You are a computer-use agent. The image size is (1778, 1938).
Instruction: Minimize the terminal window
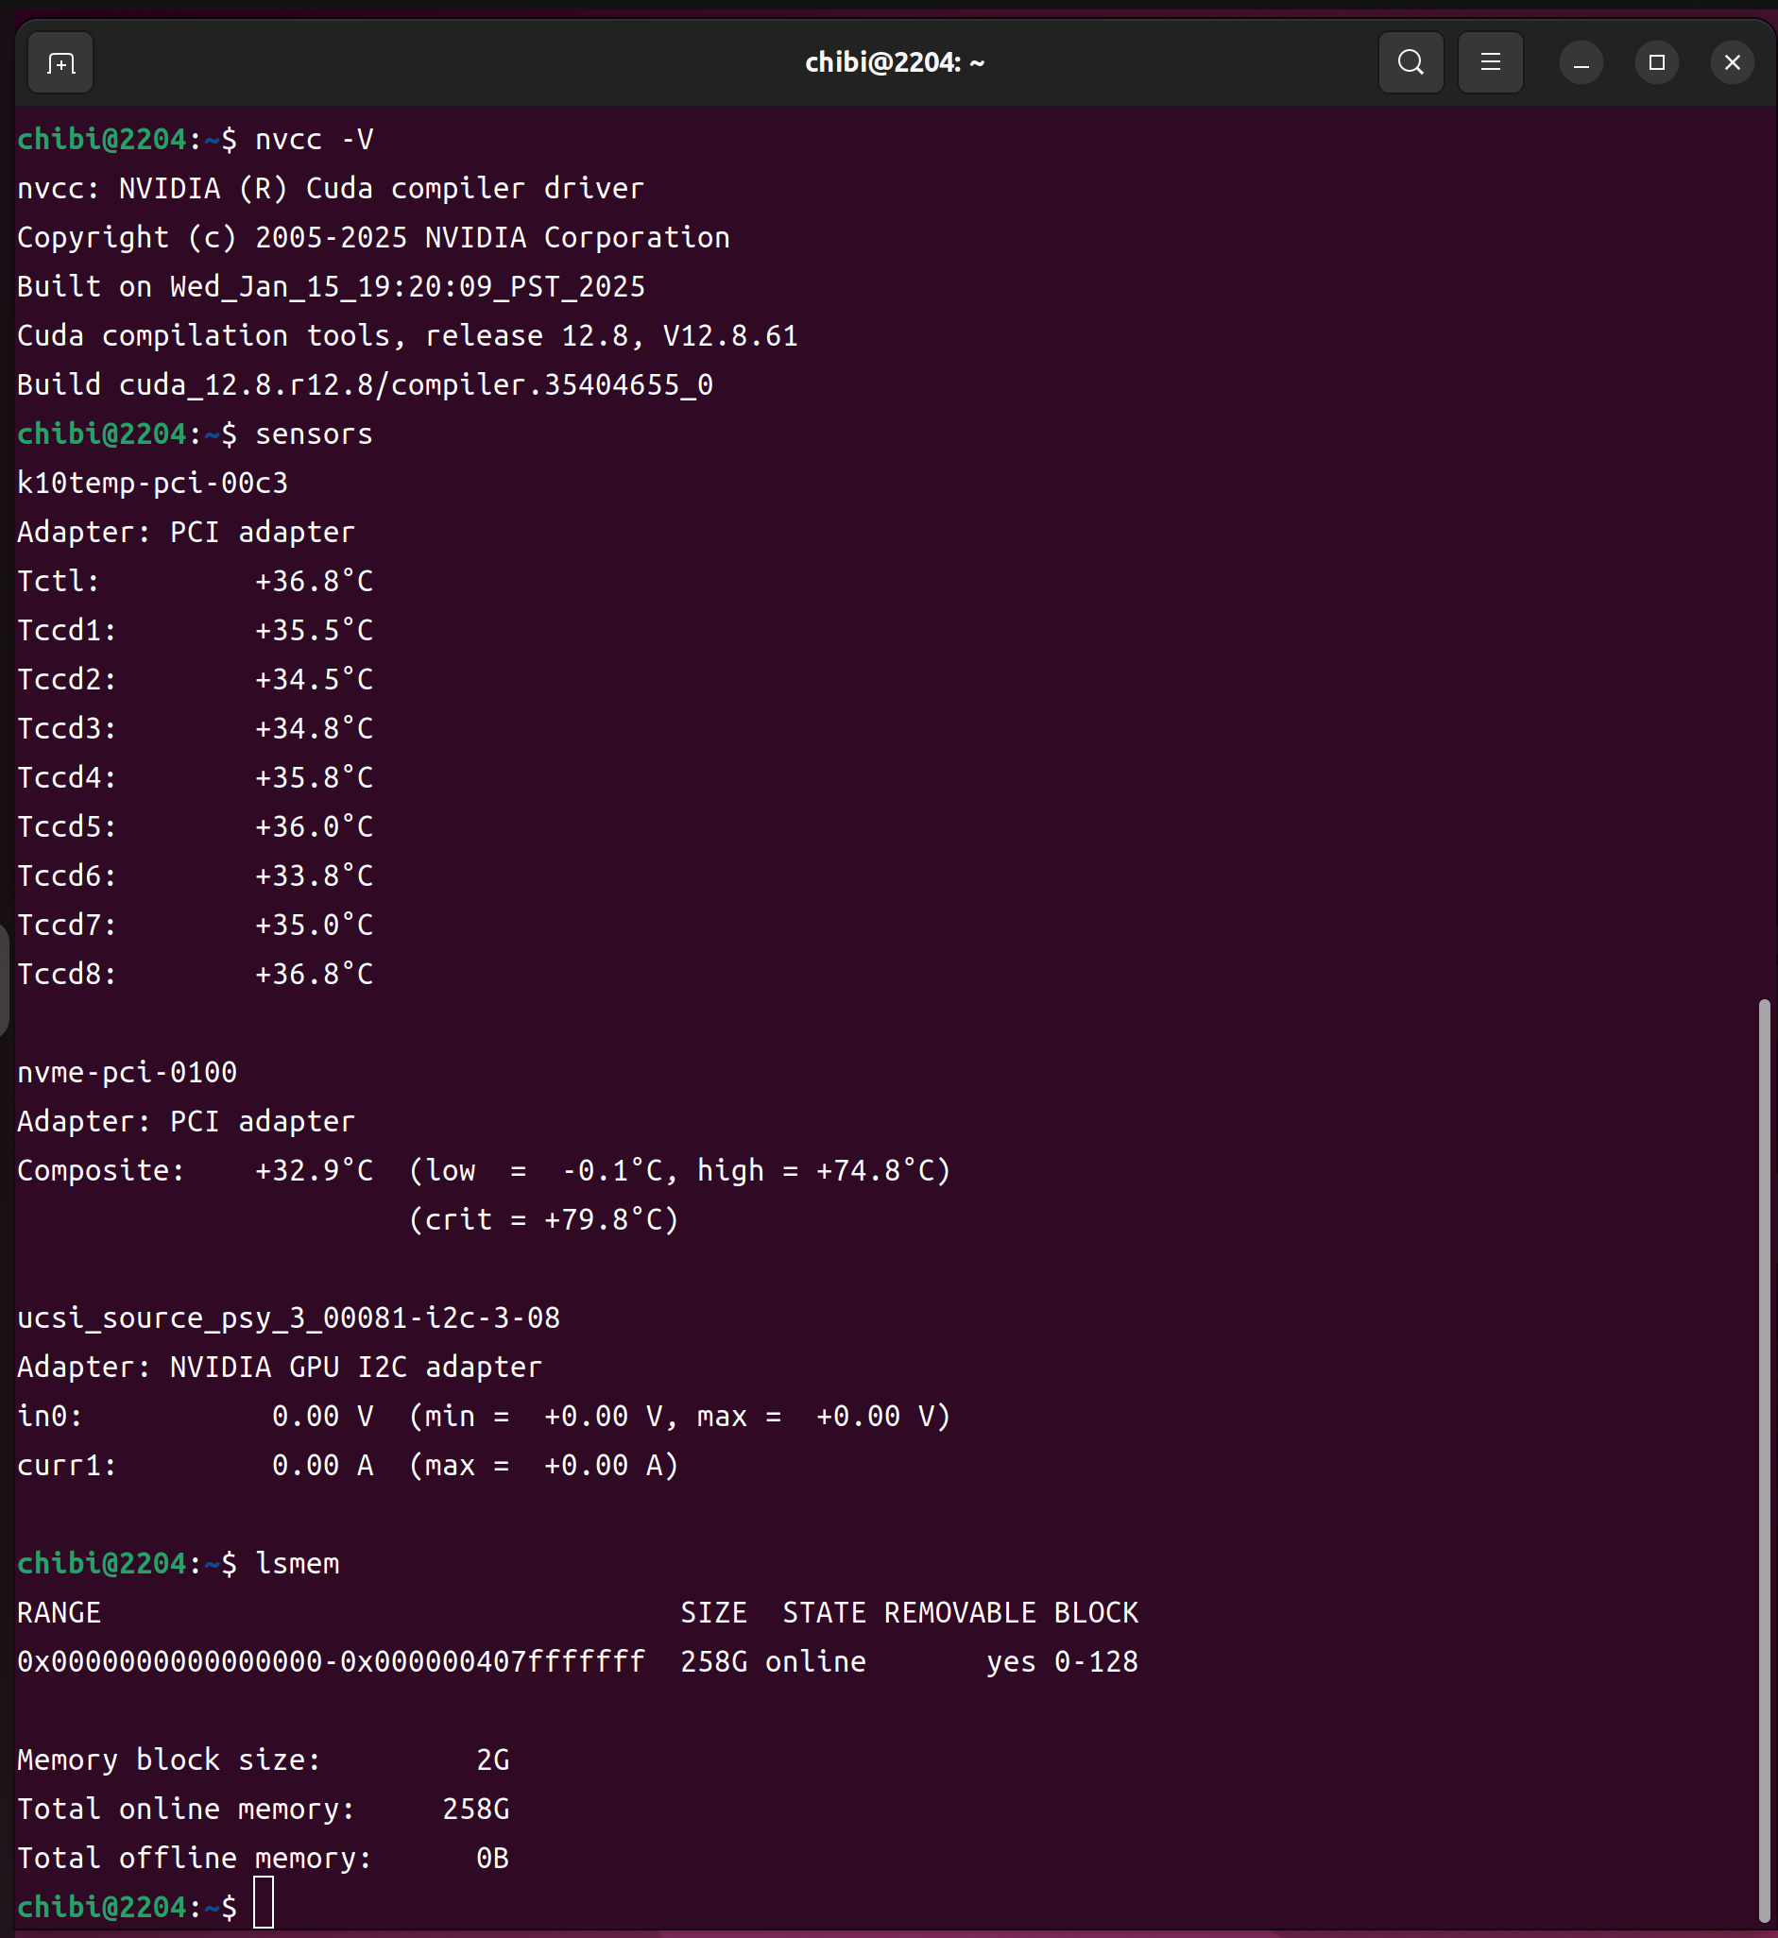tap(1580, 63)
